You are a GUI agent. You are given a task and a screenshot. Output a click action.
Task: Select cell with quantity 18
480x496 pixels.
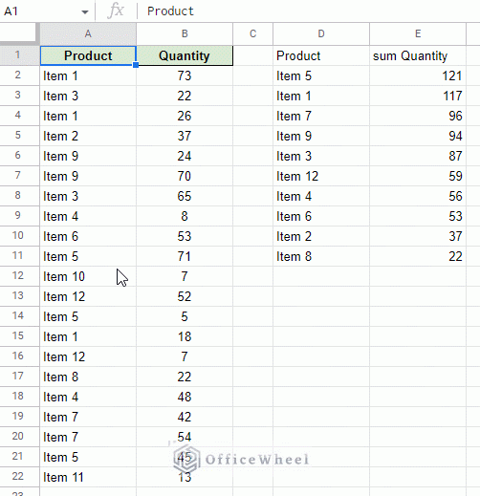coord(185,336)
